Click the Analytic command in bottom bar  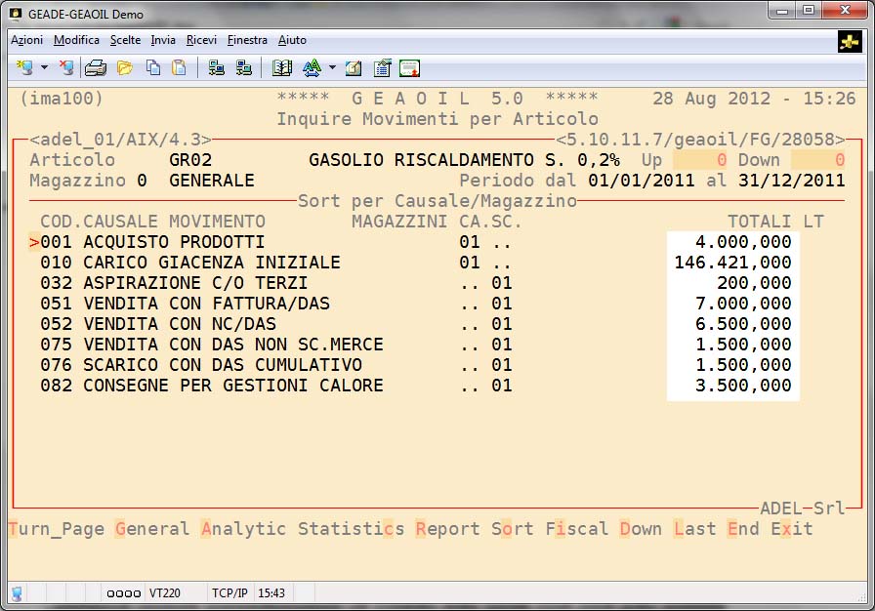tap(243, 529)
